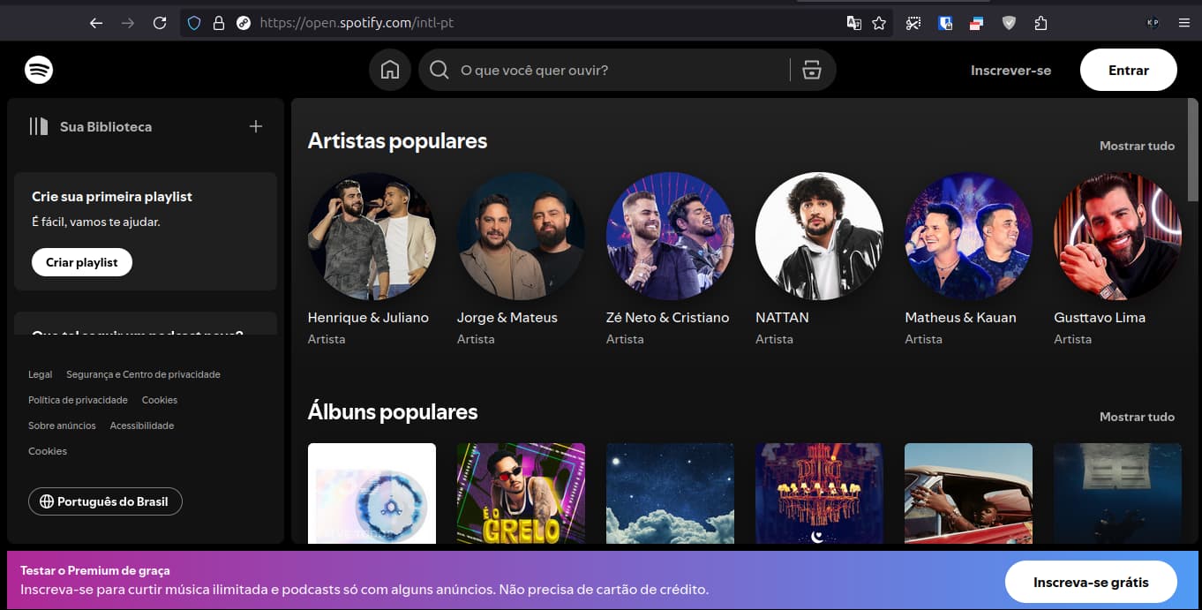Image resolution: width=1202 pixels, height=610 pixels.
Task: Open Sobre anúncios link
Action: pyautogui.click(x=62, y=425)
